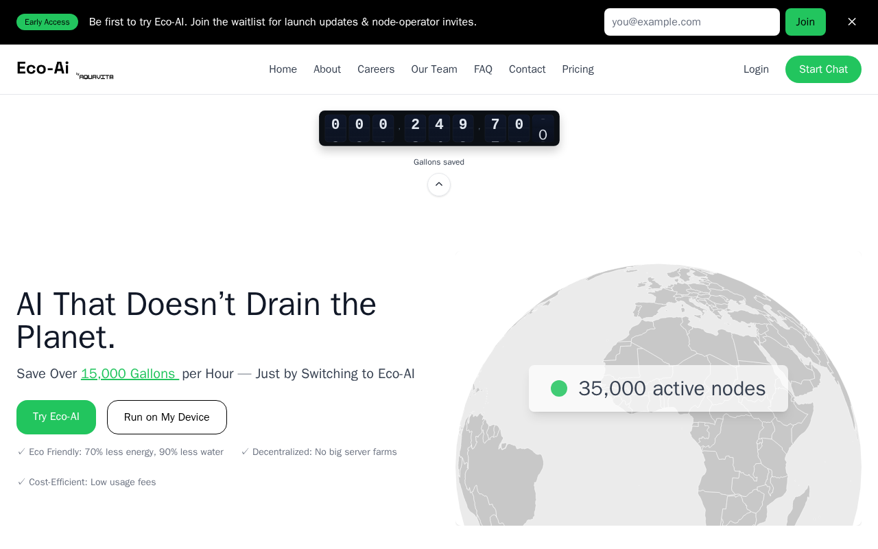Join the waitlist with Join button
Image resolution: width=878 pixels, height=549 pixels.
point(805,22)
